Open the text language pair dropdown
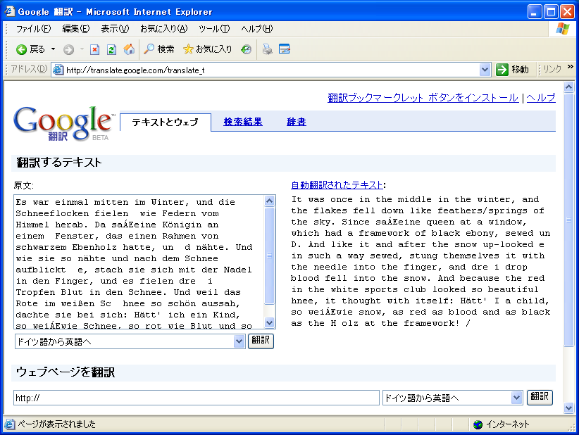 [x=130, y=341]
